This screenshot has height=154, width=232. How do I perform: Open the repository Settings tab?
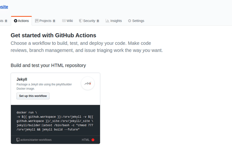pyautogui.click(x=136, y=21)
